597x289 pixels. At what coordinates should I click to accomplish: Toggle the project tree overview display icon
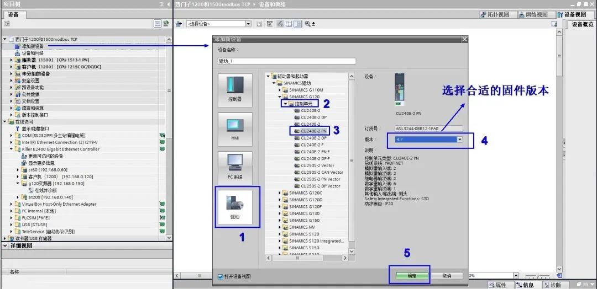click(x=158, y=24)
